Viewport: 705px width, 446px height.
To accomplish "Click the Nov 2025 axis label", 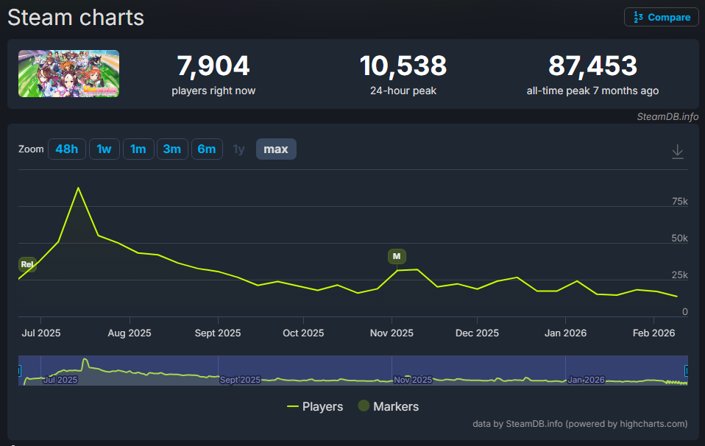I will tap(392, 333).
